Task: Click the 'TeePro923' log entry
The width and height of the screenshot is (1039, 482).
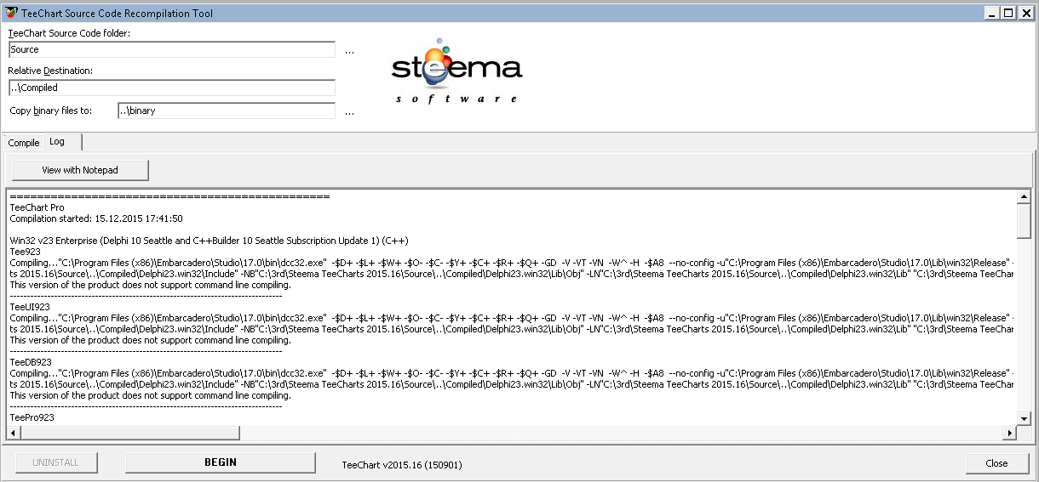Action: coord(31,417)
